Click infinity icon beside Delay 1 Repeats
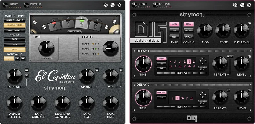 tap(228, 56)
